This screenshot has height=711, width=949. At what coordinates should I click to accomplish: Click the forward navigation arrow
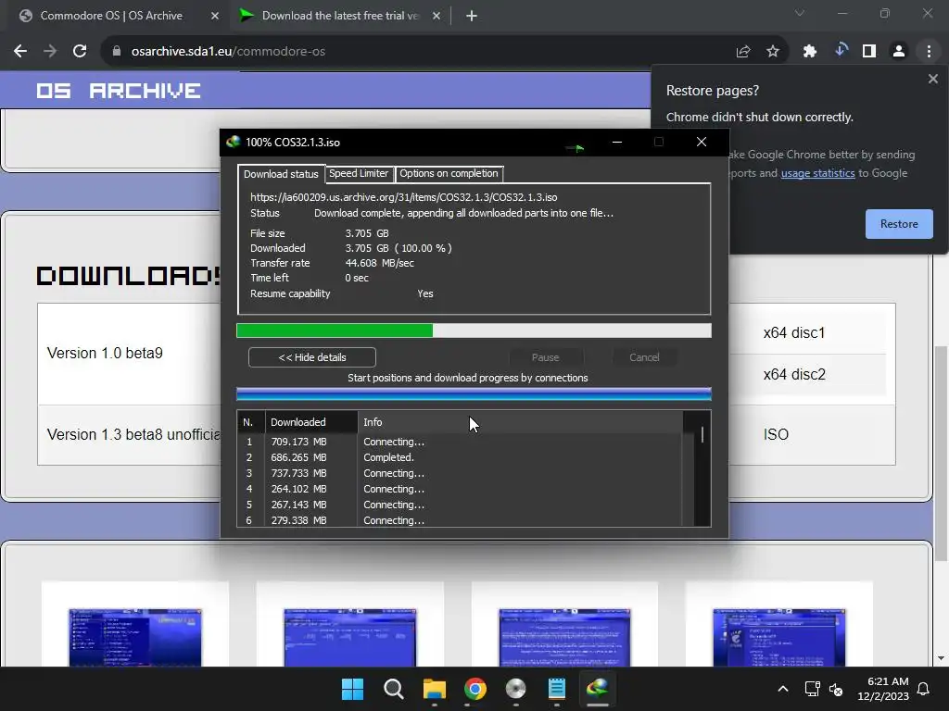[x=50, y=52]
